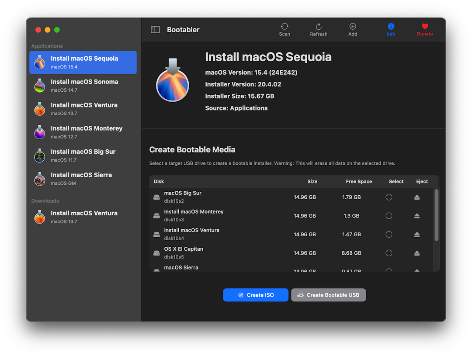Click the macOS Version: 15.4 (24E242) text
The height and width of the screenshot is (356, 472).
point(251,73)
